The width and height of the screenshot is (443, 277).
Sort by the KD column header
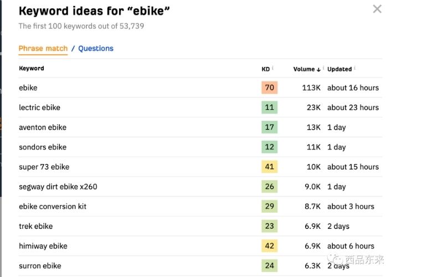click(266, 69)
